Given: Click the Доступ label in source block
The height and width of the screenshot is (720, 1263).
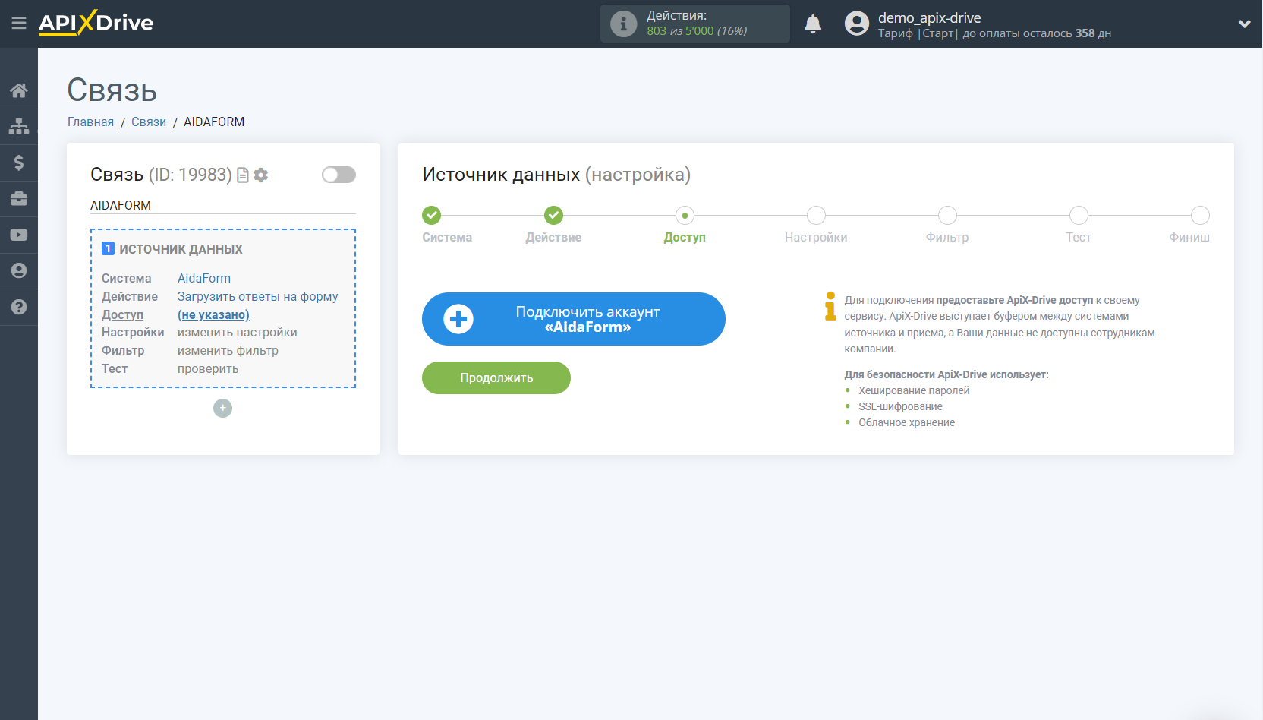Looking at the screenshot, I should click(122, 314).
